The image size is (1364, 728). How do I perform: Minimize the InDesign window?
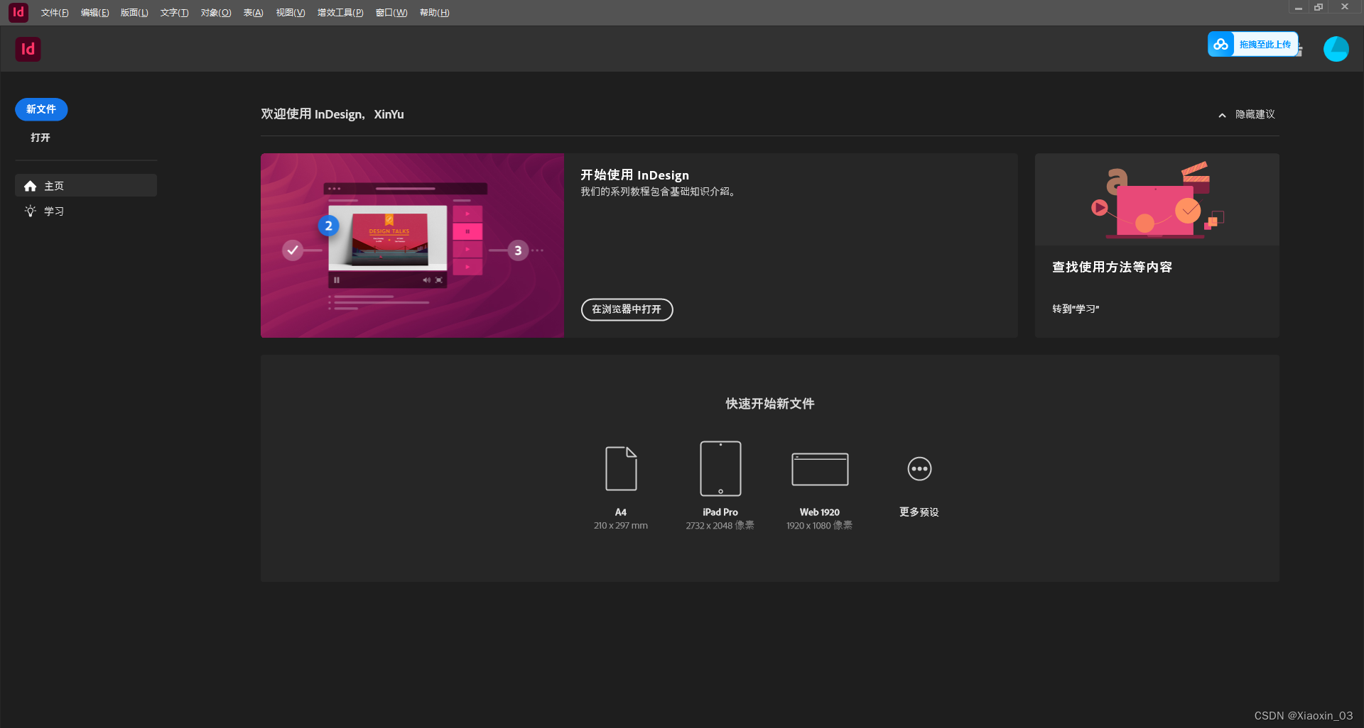[x=1299, y=7]
